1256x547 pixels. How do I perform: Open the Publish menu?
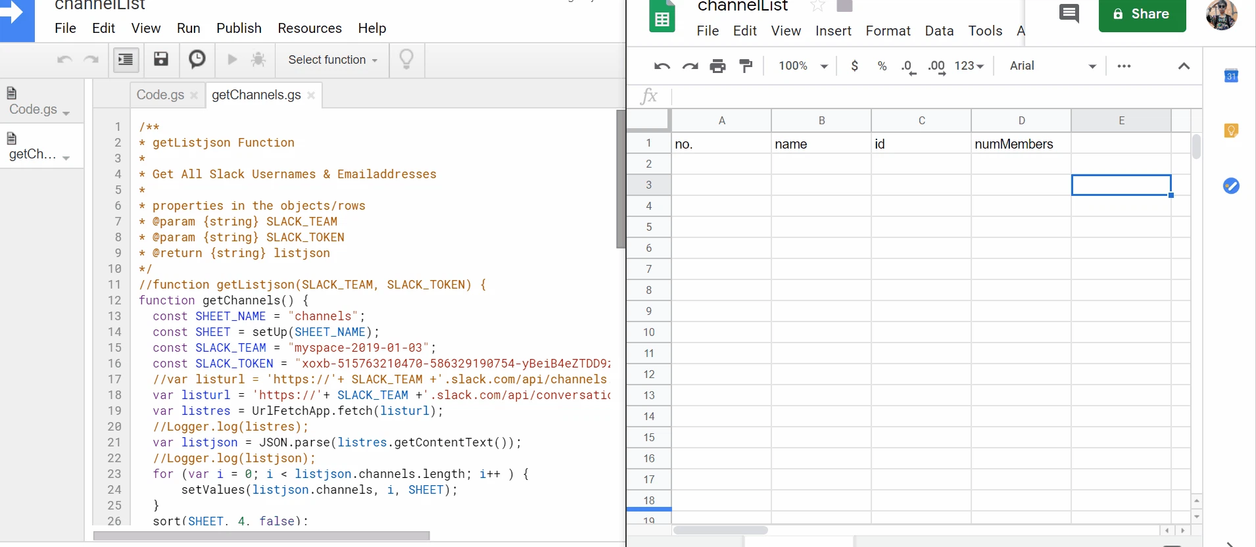coord(239,28)
